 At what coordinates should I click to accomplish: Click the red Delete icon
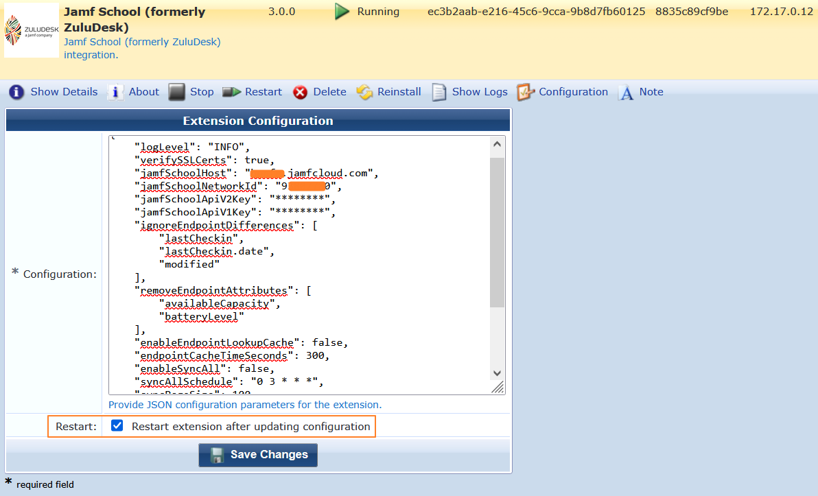[300, 93]
